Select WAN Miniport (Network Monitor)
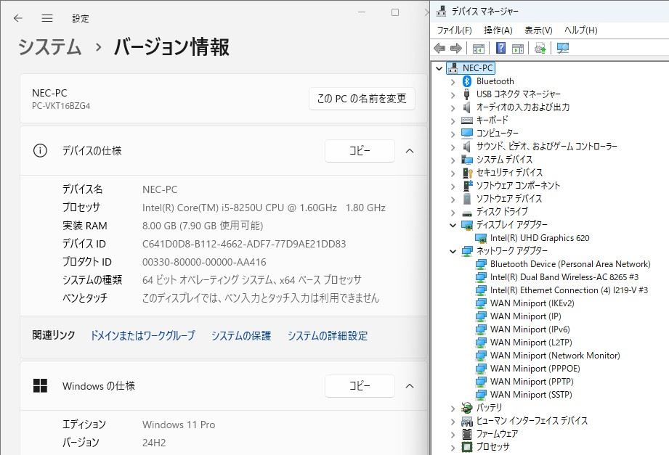The width and height of the screenshot is (669, 455). point(555,356)
